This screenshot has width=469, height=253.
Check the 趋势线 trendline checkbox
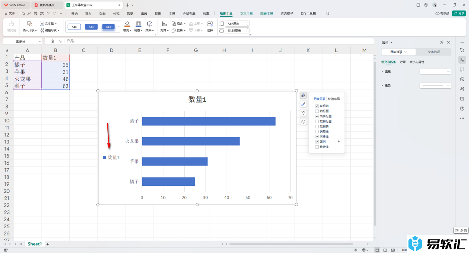317,147
